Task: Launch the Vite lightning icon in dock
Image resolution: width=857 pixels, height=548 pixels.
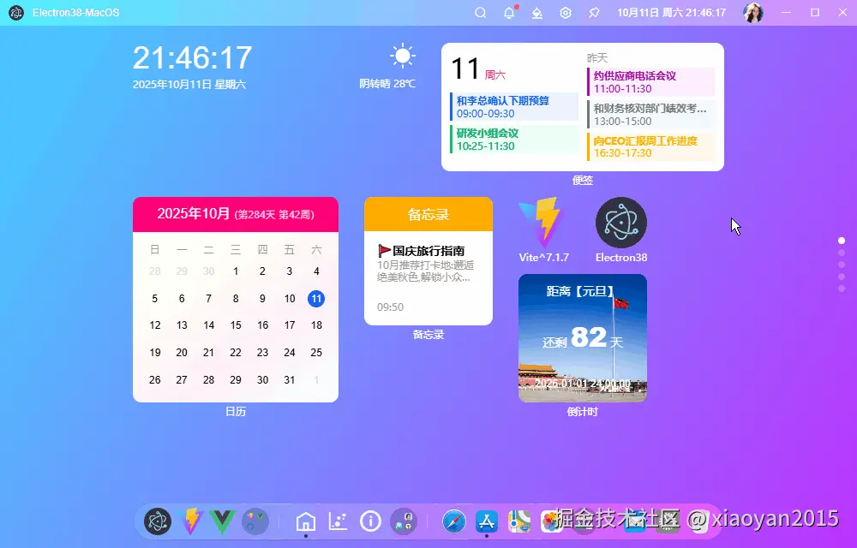Action: [189, 521]
